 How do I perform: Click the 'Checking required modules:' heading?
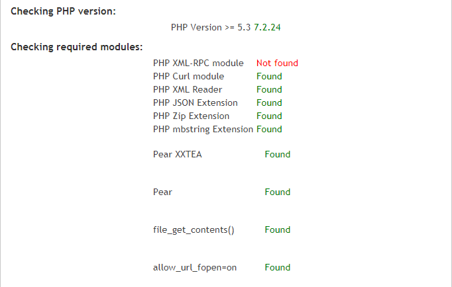tap(77, 48)
